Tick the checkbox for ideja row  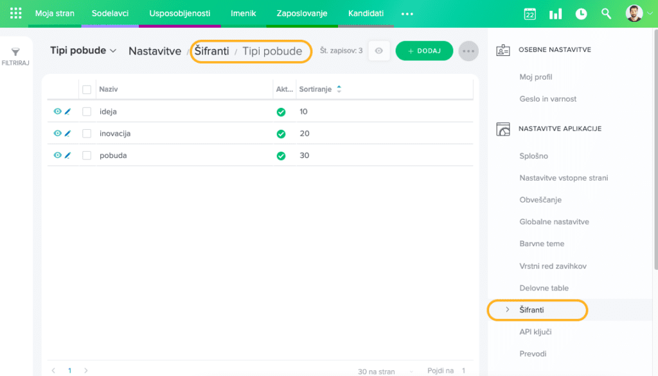coord(87,112)
